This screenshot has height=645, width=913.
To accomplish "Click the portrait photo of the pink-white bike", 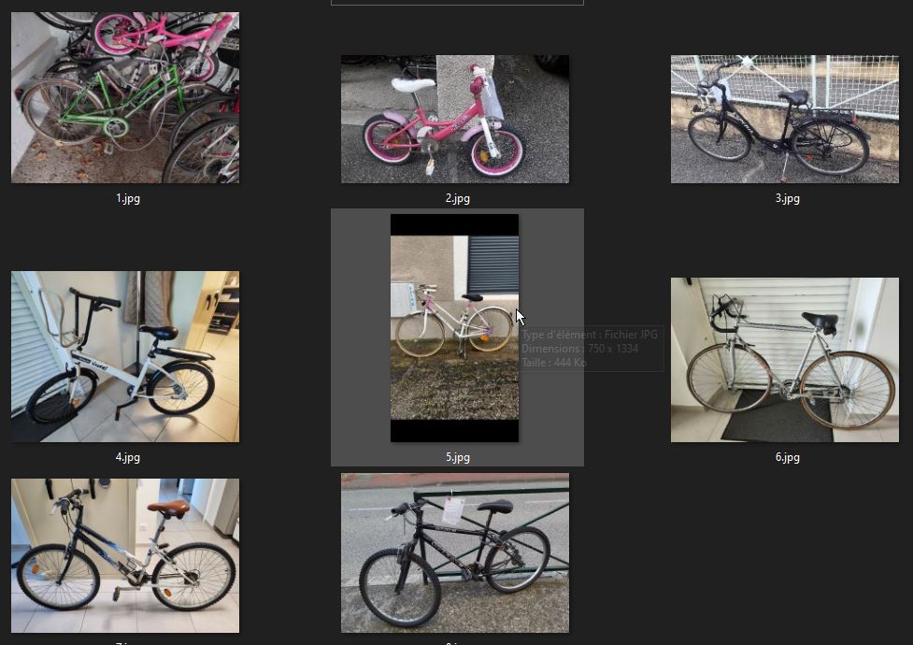I will [455, 328].
